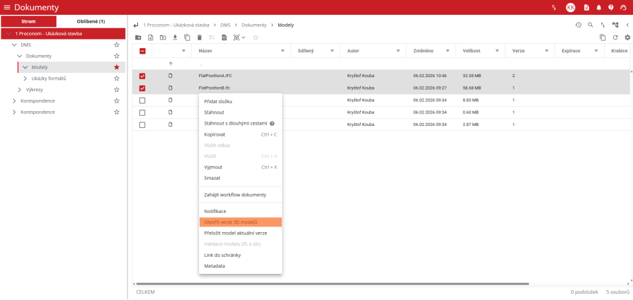The image size is (633, 300).
Task: Open the table settings gear icon
Action: [x=627, y=38]
